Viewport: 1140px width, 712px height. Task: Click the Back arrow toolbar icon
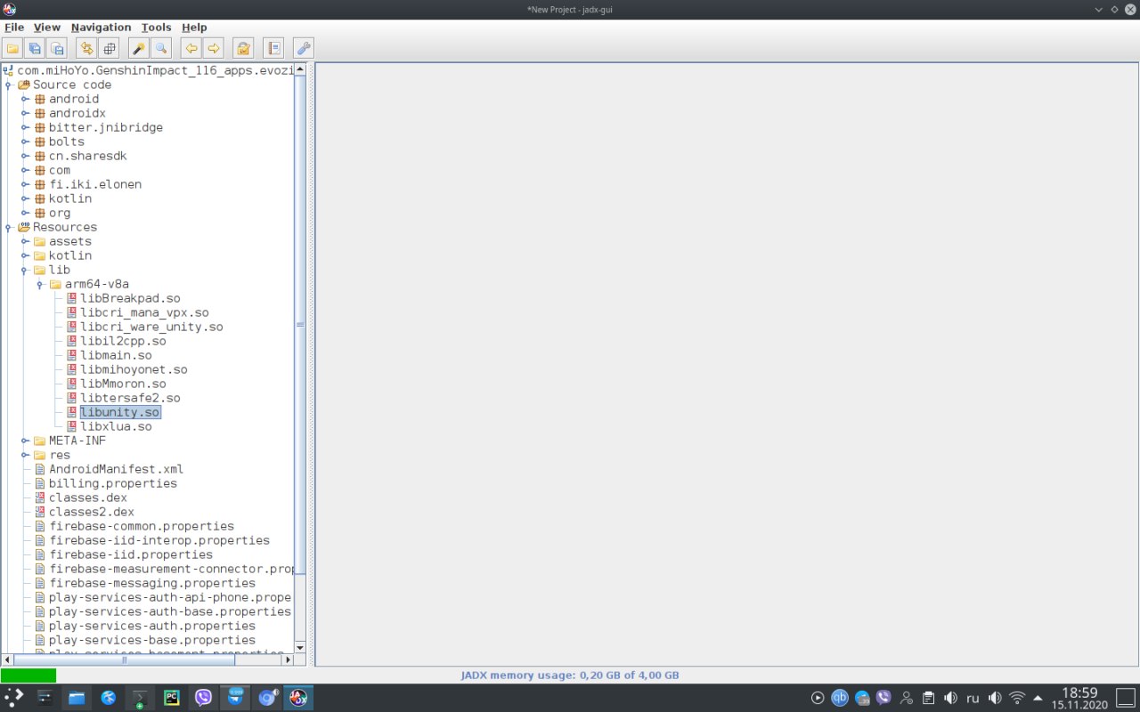191,48
